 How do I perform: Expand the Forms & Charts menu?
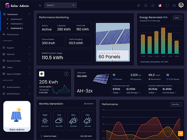tap(16, 61)
